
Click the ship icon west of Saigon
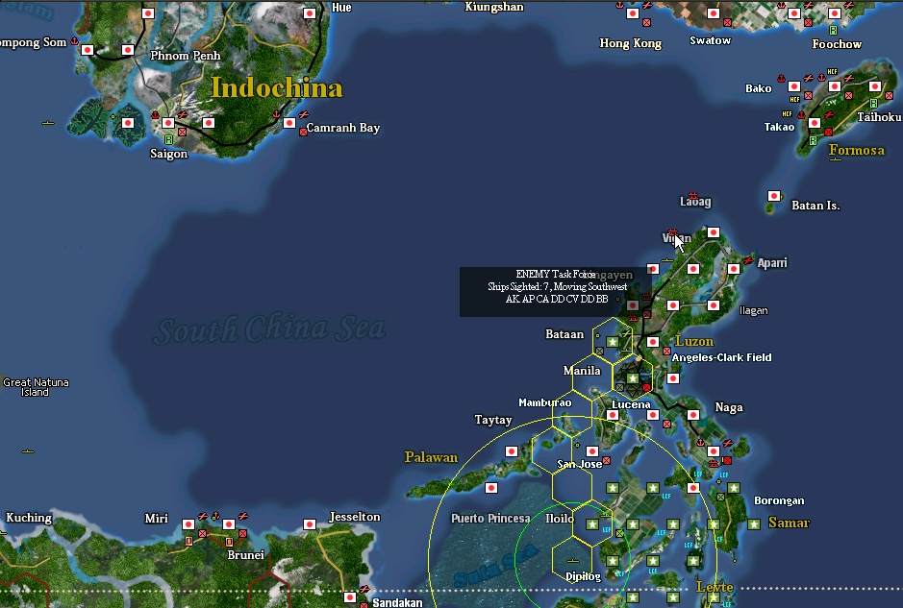[x=48, y=123]
